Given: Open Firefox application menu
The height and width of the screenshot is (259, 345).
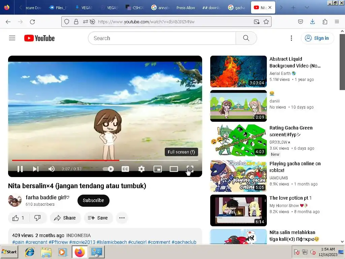Looking at the screenshot, I should 337,22.
